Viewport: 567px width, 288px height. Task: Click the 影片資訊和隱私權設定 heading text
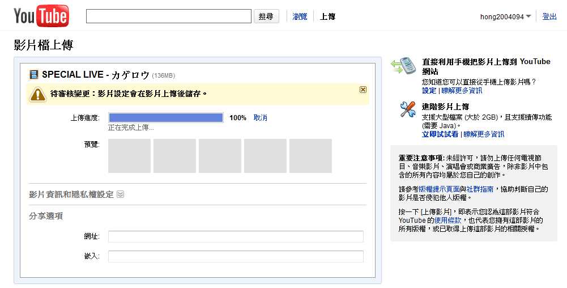point(71,194)
